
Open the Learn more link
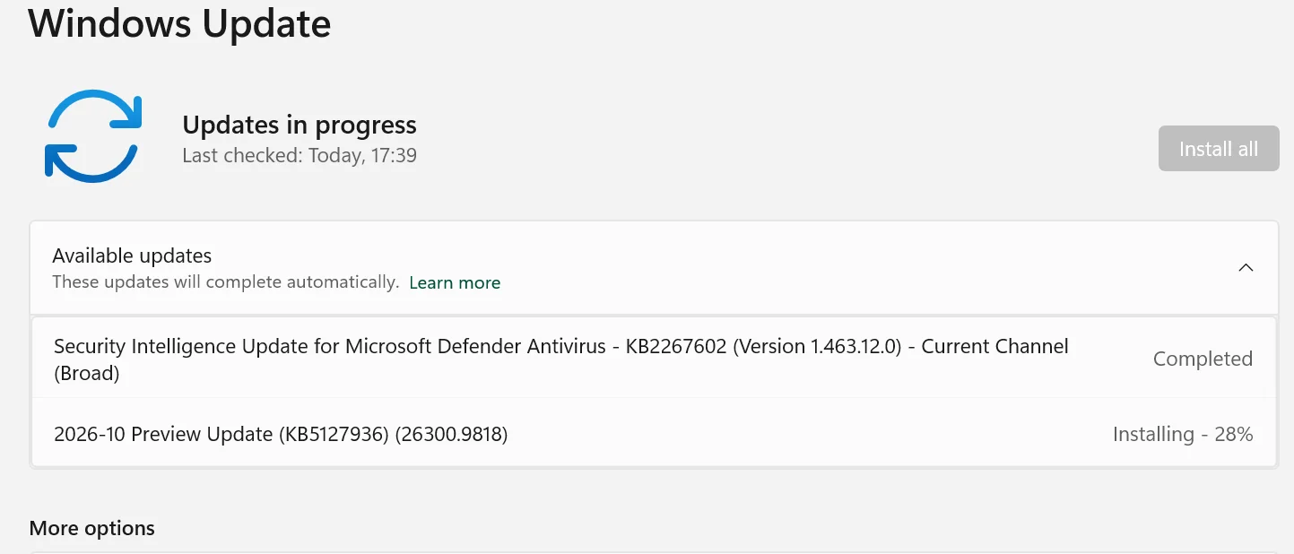455,282
